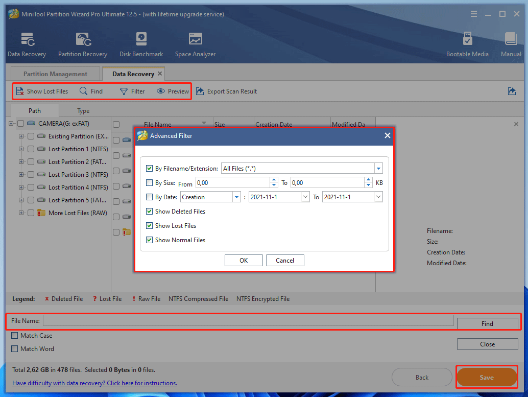The image size is (528, 397).
Task: Click the Back button
Action: tap(422, 378)
